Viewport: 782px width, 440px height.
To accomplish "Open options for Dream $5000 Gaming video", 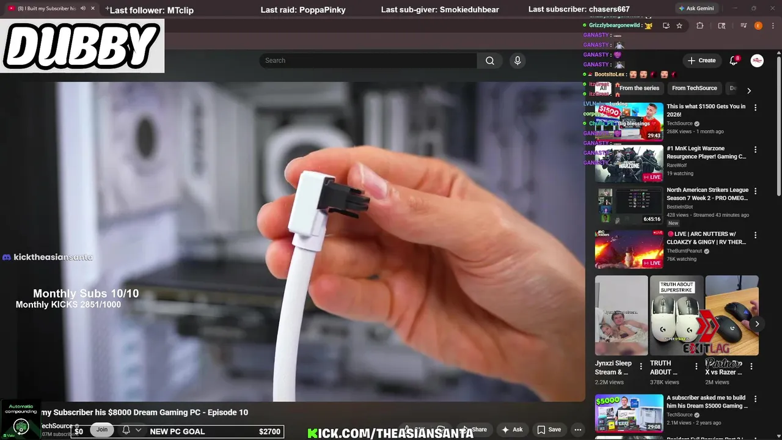I will [755, 400].
